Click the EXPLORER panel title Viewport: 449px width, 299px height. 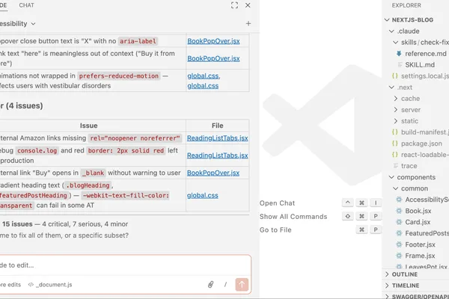pyautogui.click(x=406, y=5)
